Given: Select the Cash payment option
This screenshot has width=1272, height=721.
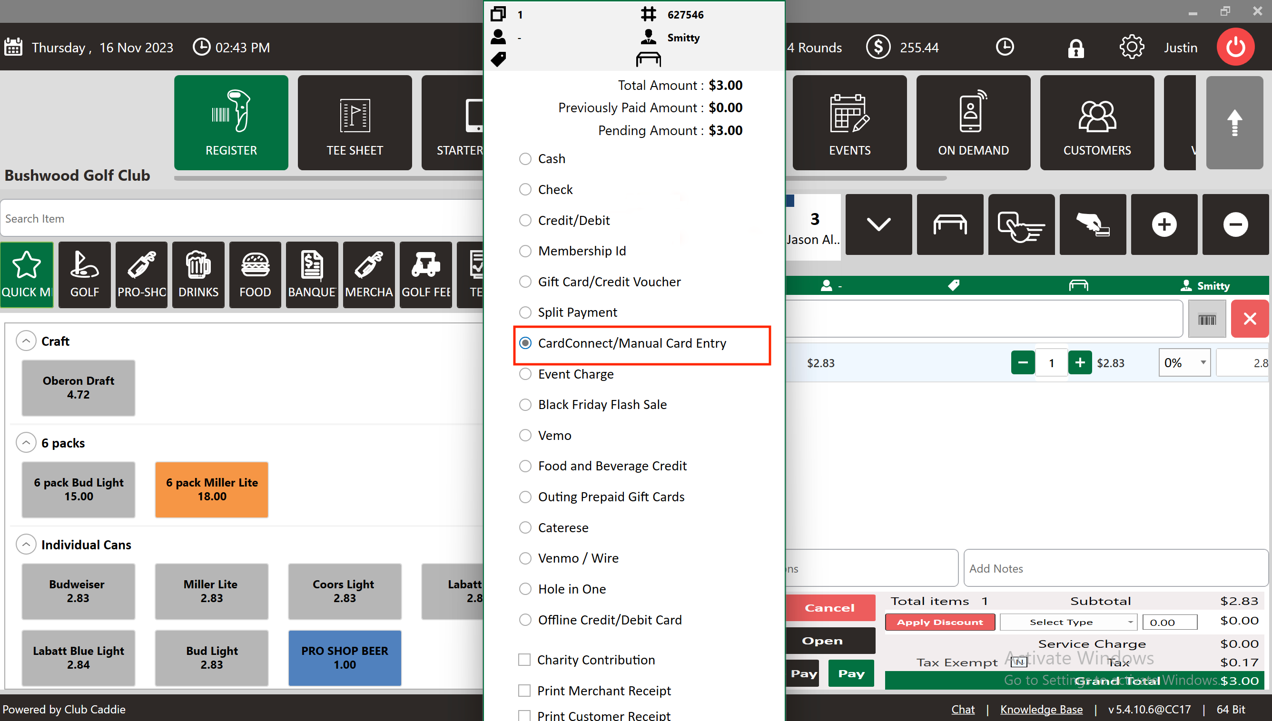Looking at the screenshot, I should click(525, 159).
